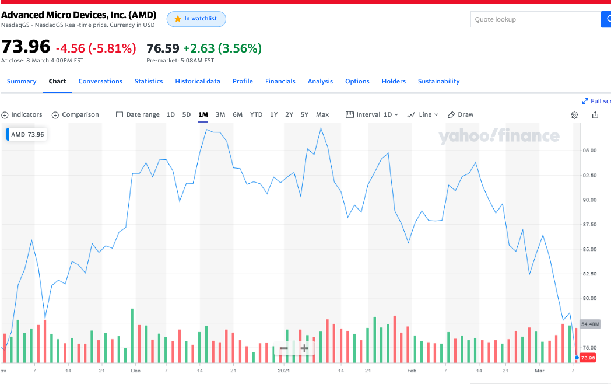This screenshot has width=611, height=384.
Task: Click the 95.00 price axis label
Action: (x=589, y=151)
